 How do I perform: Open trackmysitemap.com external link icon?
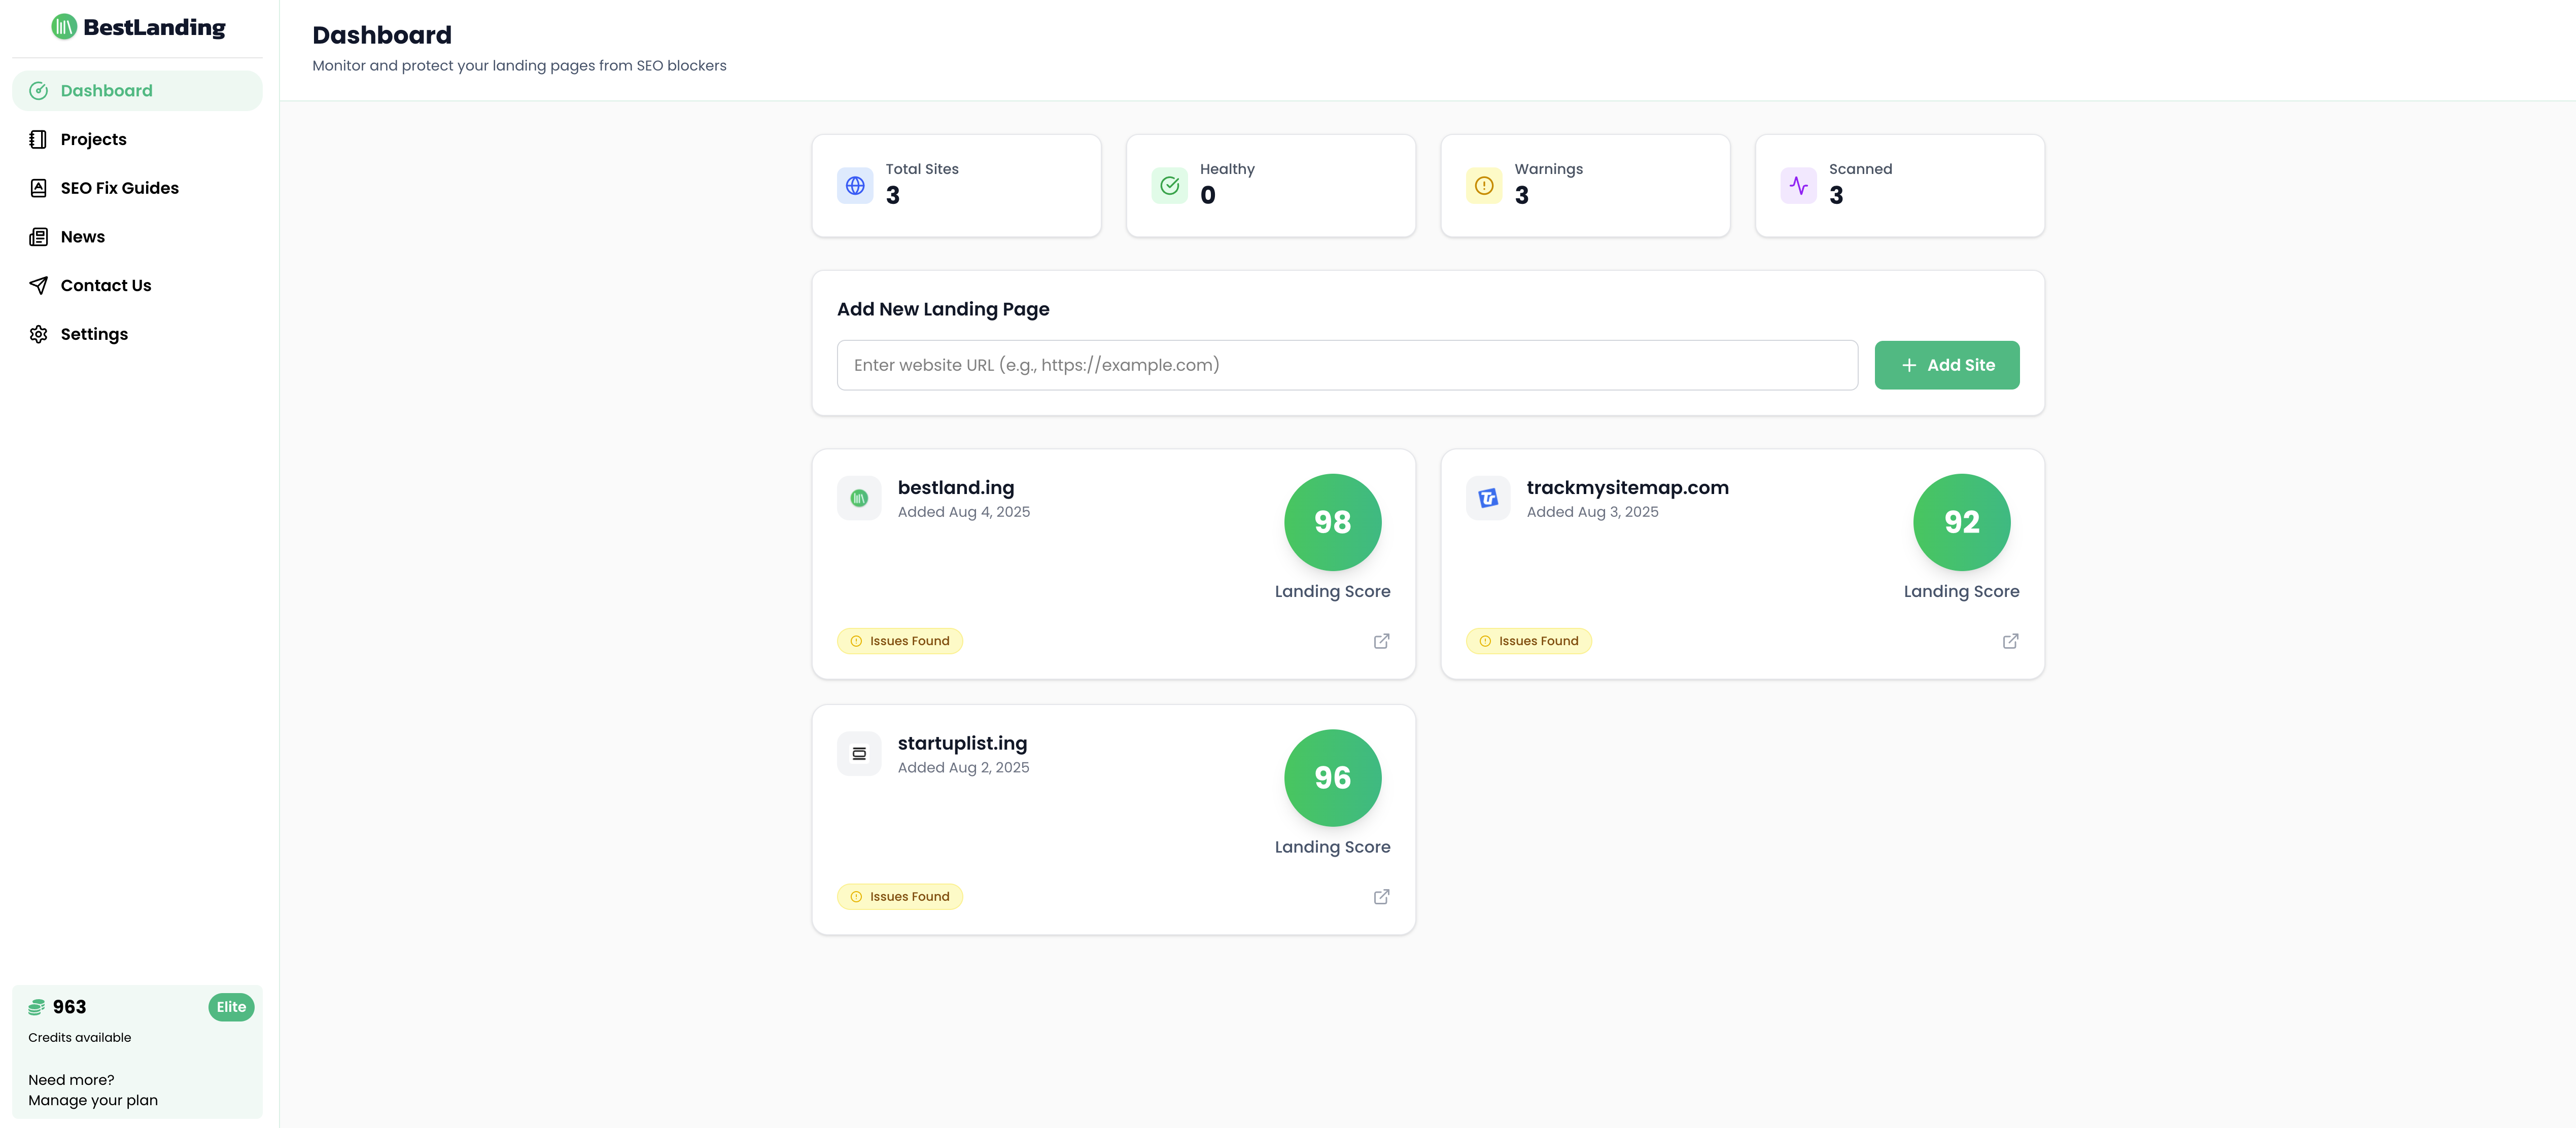(2010, 641)
